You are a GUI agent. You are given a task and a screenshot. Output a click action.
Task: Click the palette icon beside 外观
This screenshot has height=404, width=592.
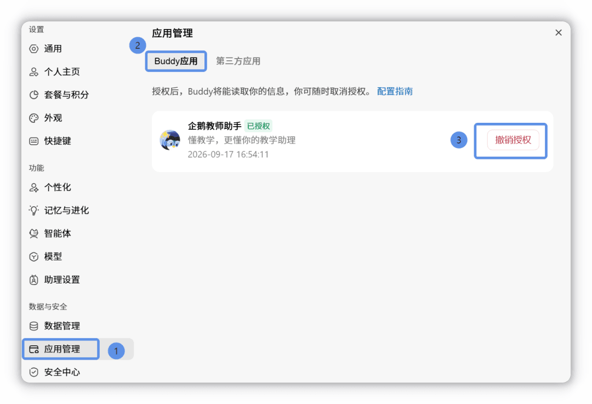pyautogui.click(x=33, y=118)
